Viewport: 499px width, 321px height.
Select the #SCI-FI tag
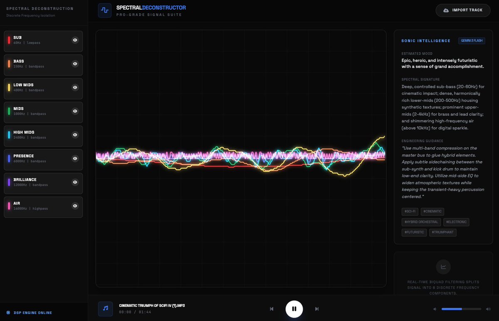(410, 211)
